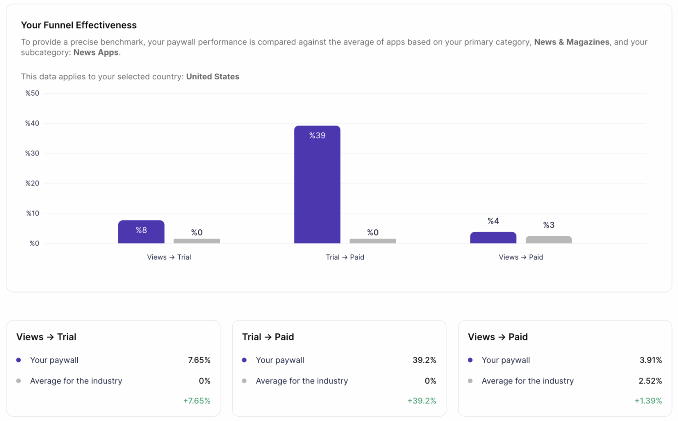Select the News Apps subcategory label
The width and height of the screenshot is (678, 421).
pyautogui.click(x=96, y=52)
